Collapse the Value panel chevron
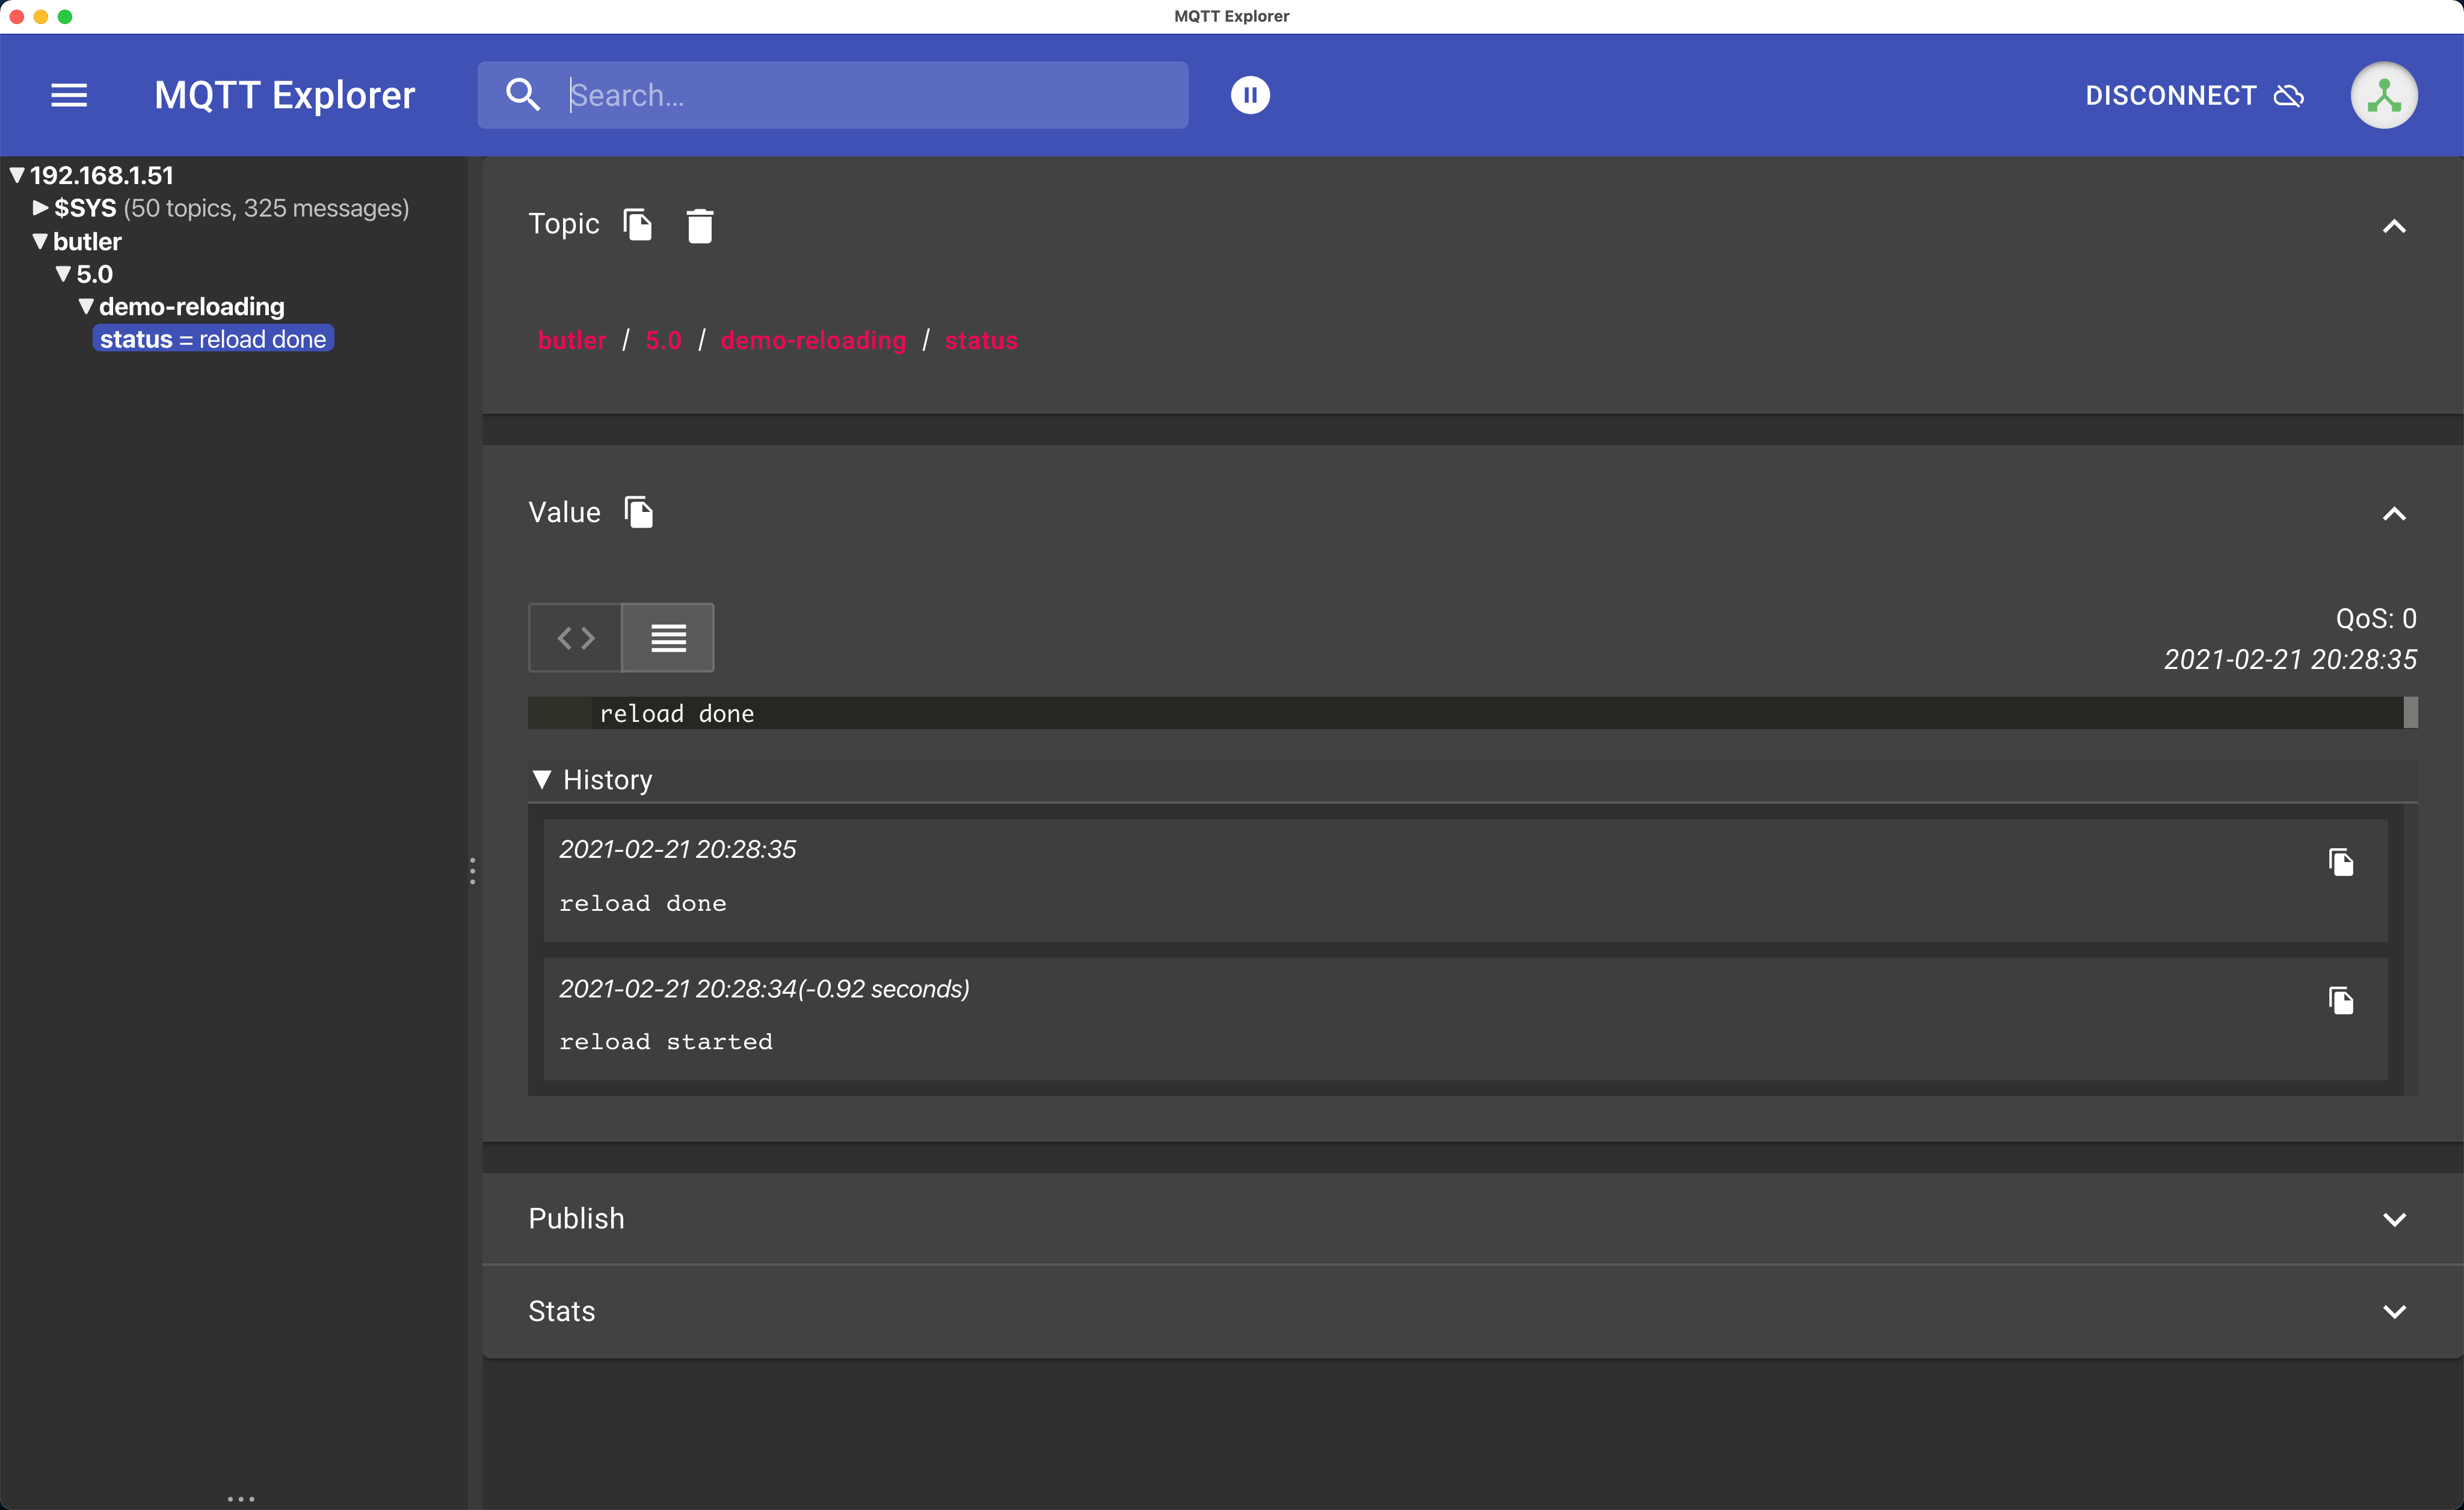This screenshot has height=1510, width=2464. [x=2393, y=514]
